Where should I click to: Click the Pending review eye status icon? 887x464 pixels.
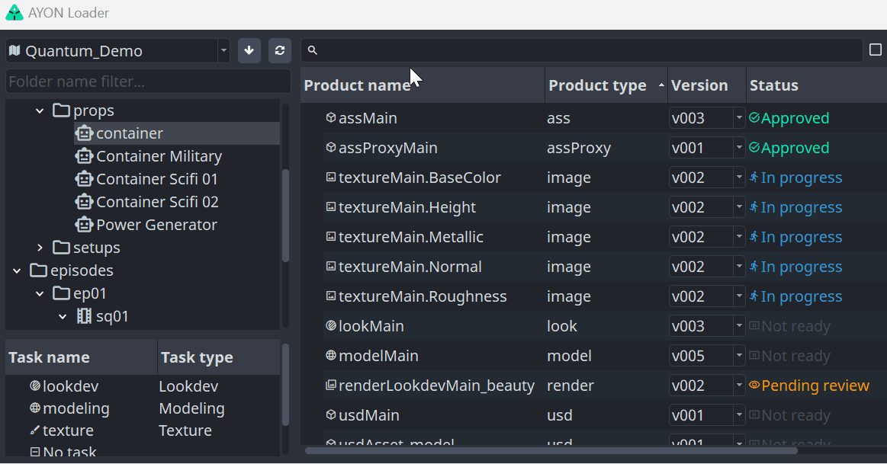[x=754, y=385]
